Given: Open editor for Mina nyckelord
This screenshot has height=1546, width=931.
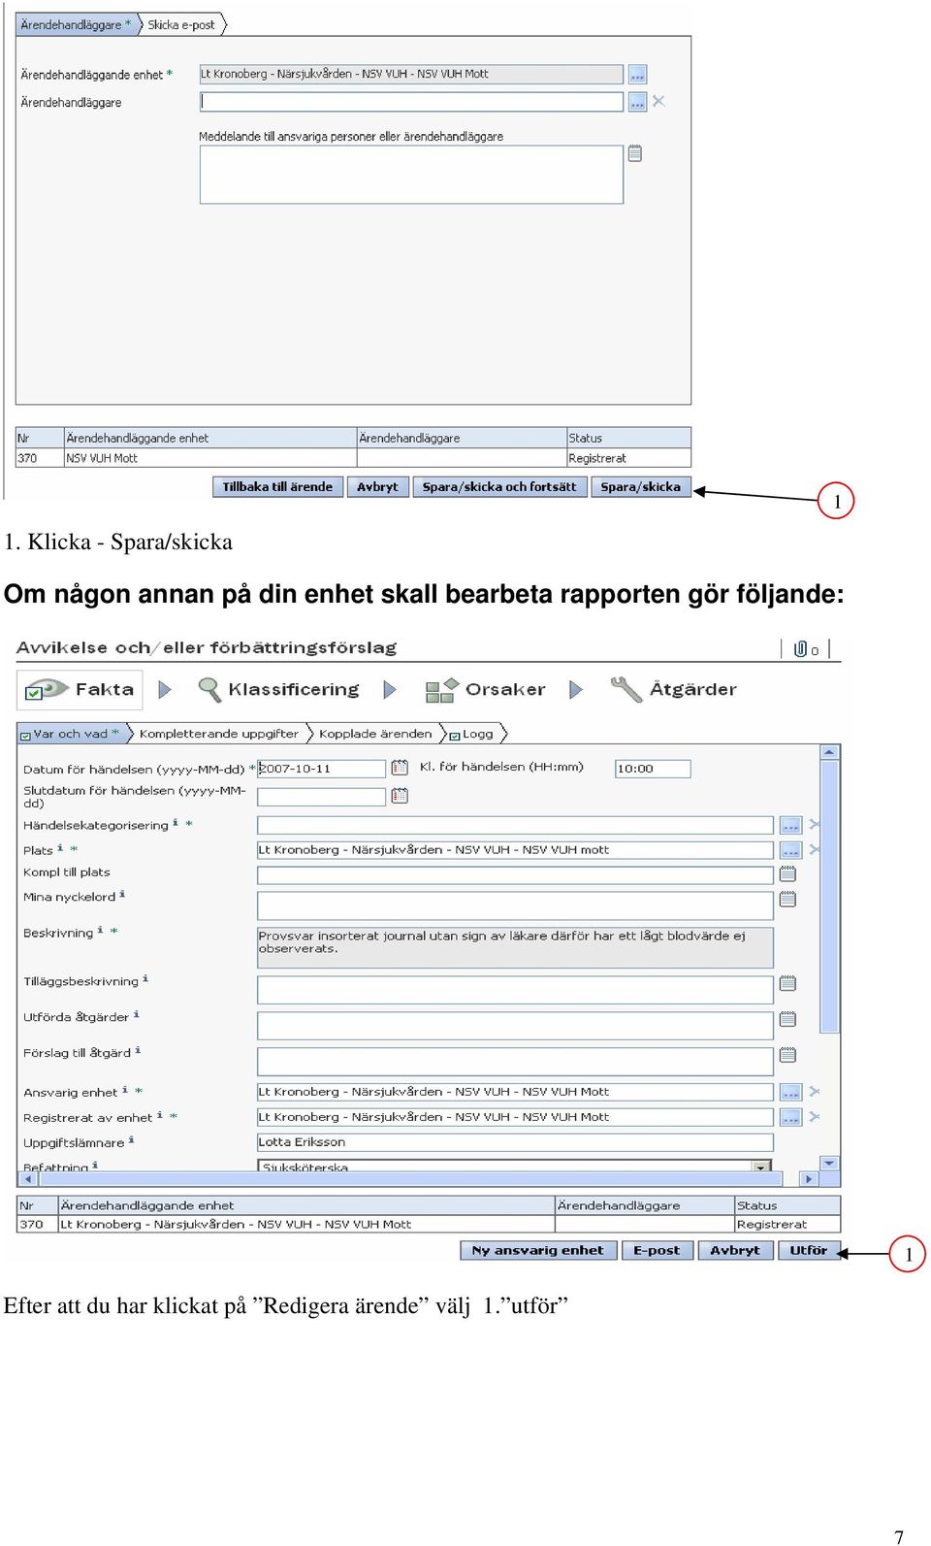Looking at the screenshot, I should pos(787,900).
